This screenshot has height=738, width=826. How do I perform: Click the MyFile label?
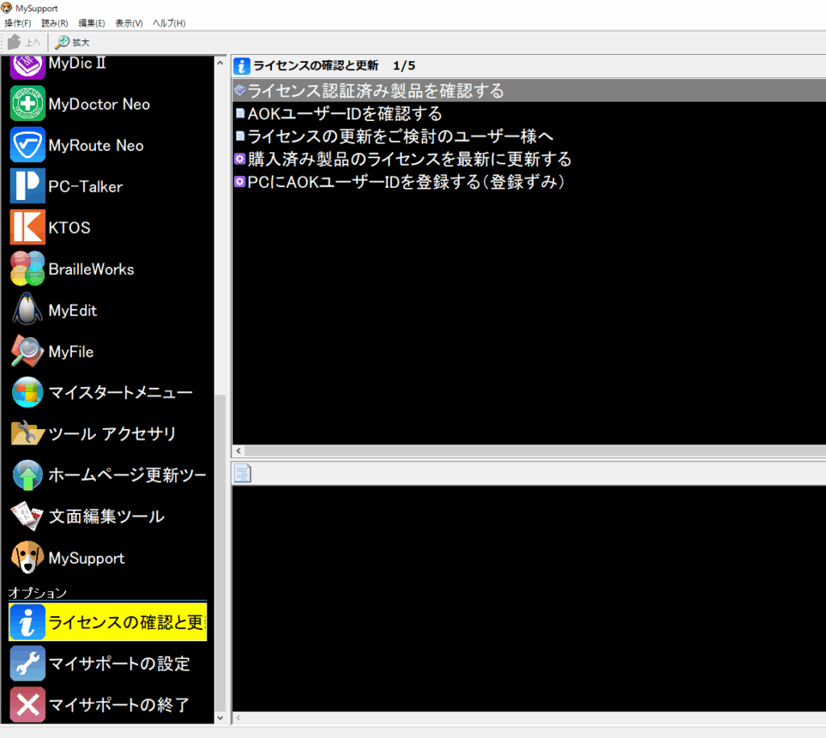[71, 352]
